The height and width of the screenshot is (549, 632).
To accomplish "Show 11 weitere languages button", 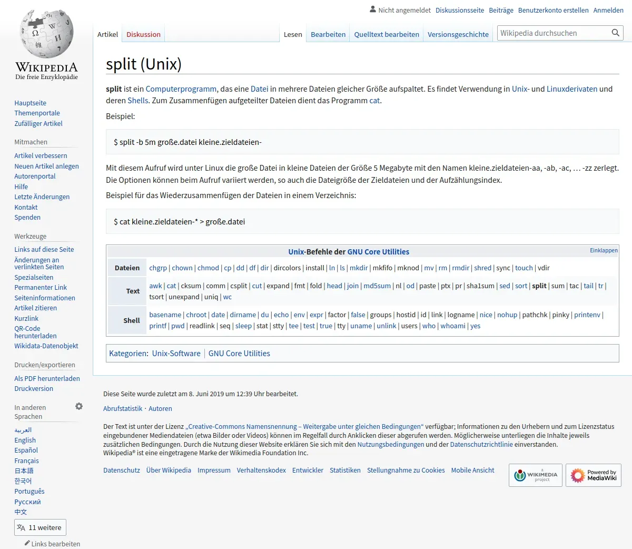I will click(x=40, y=527).
